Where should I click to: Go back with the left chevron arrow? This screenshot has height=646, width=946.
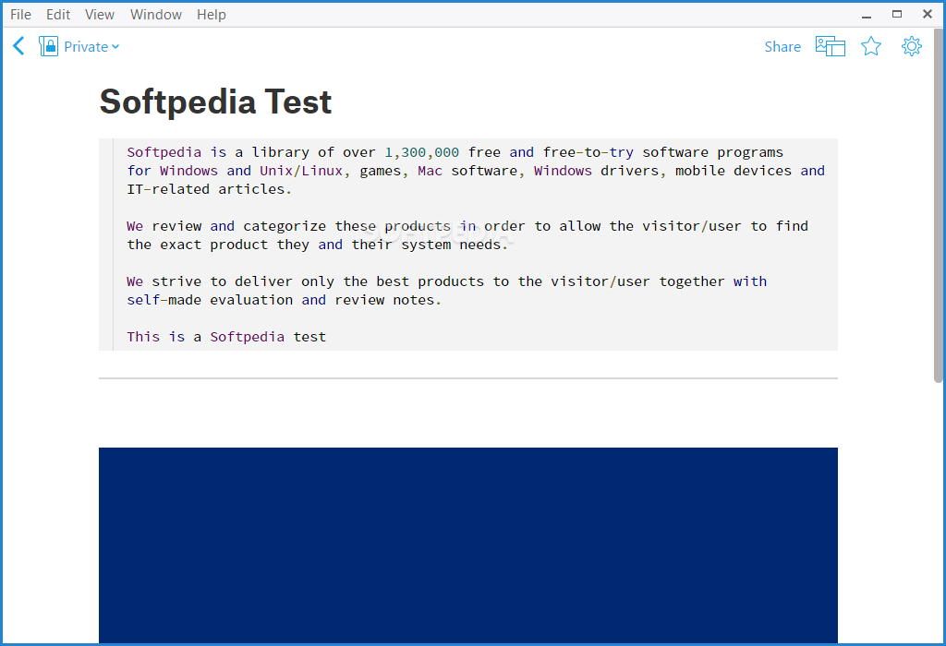point(18,46)
